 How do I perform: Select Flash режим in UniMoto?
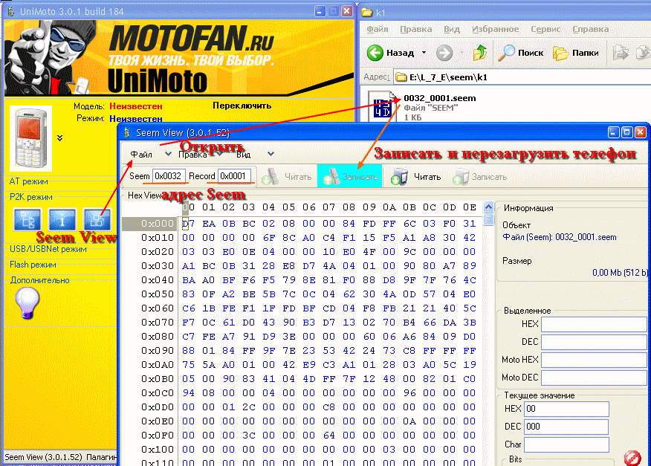(x=33, y=265)
